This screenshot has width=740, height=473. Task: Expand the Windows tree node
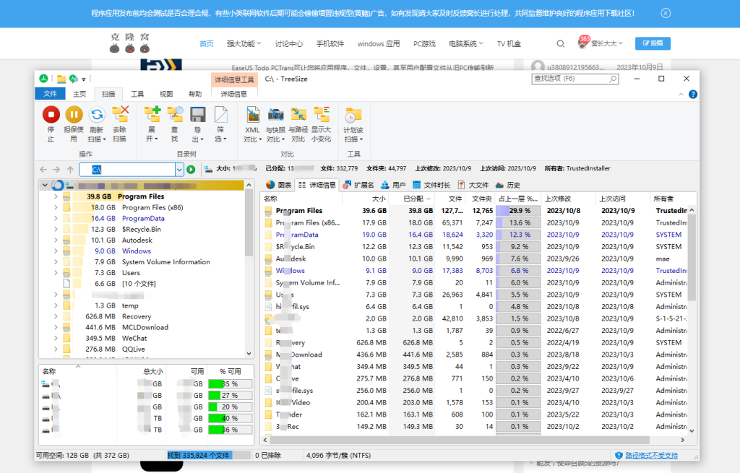point(56,251)
